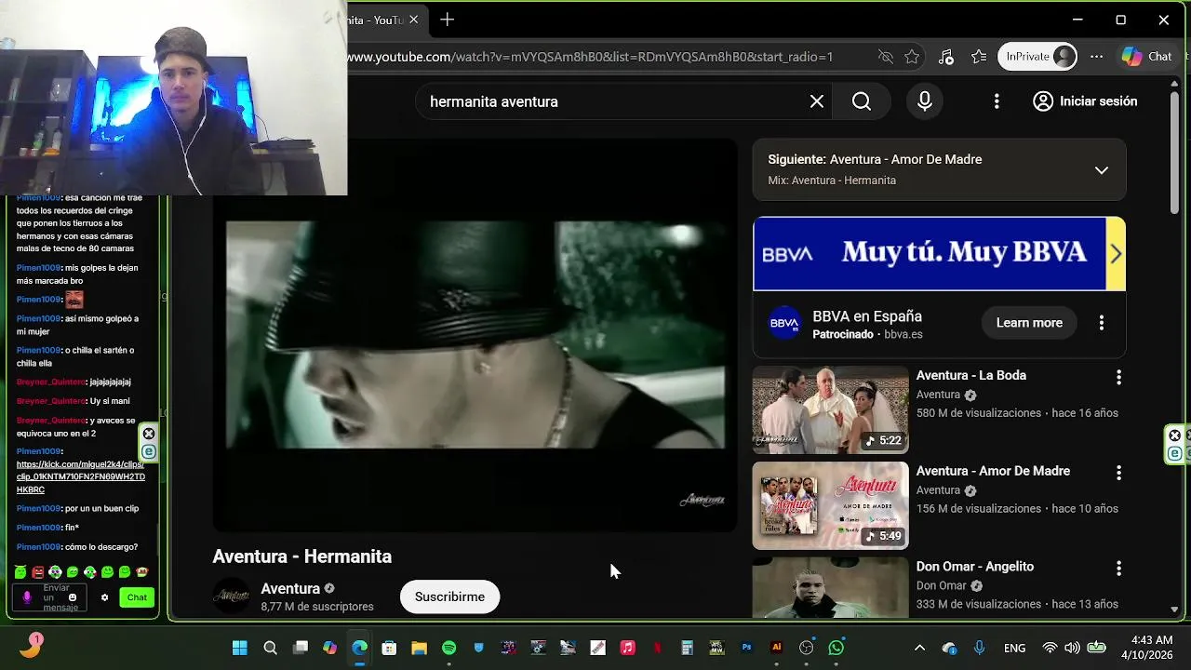Open bbva.es sponsored link text

click(x=903, y=334)
